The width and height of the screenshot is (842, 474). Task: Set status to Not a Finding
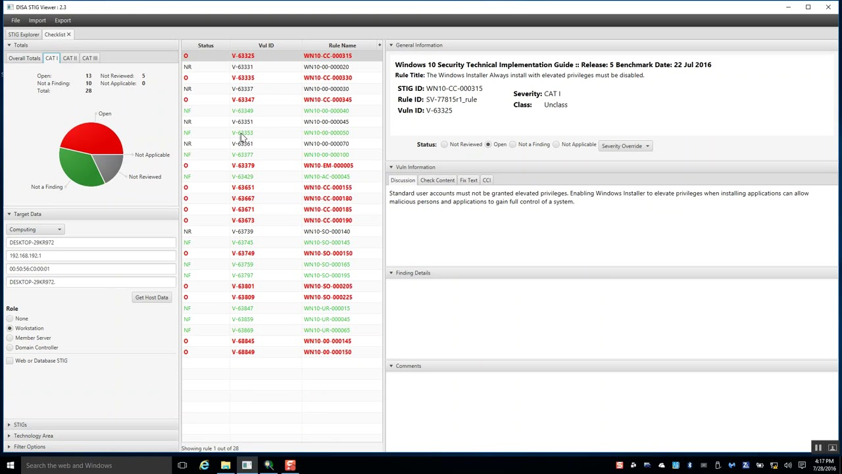click(x=513, y=145)
